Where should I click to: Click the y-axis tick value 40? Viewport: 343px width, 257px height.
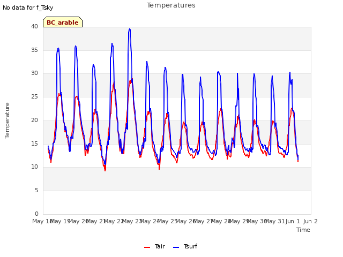point(34,26)
